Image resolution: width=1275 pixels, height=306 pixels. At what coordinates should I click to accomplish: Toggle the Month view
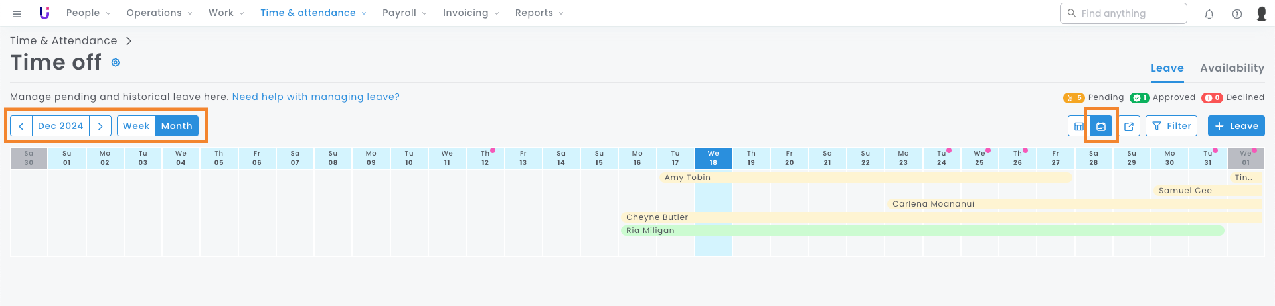pyautogui.click(x=177, y=126)
